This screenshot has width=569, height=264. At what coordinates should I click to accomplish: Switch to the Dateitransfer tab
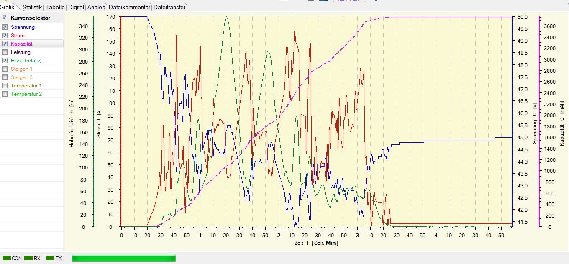click(169, 7)
